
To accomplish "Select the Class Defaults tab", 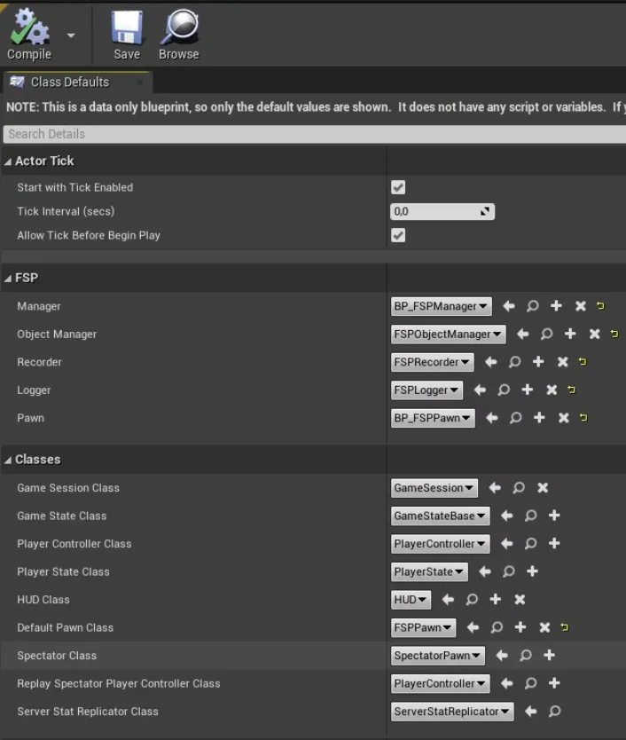I will click(x=69, y=82).
